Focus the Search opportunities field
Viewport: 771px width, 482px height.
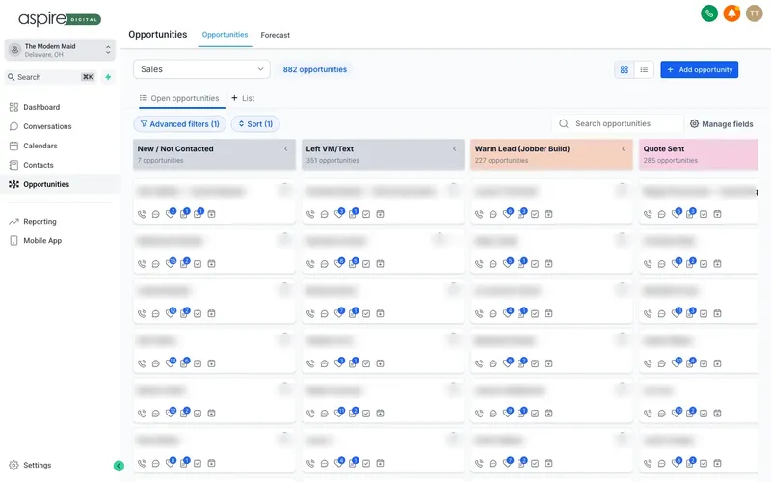click(x=618, y=124)
